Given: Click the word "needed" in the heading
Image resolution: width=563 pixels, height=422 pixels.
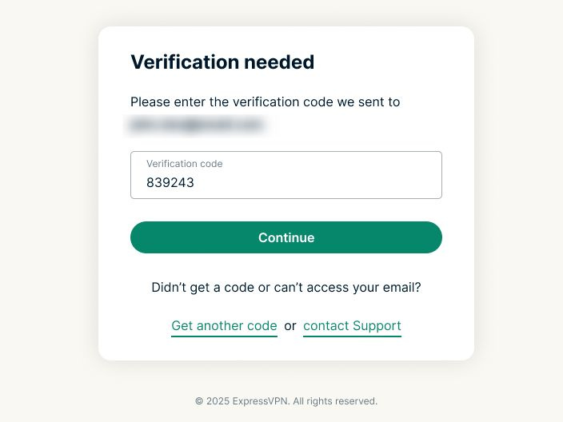Looking at the screenshot, I should [x=279, y=62].
